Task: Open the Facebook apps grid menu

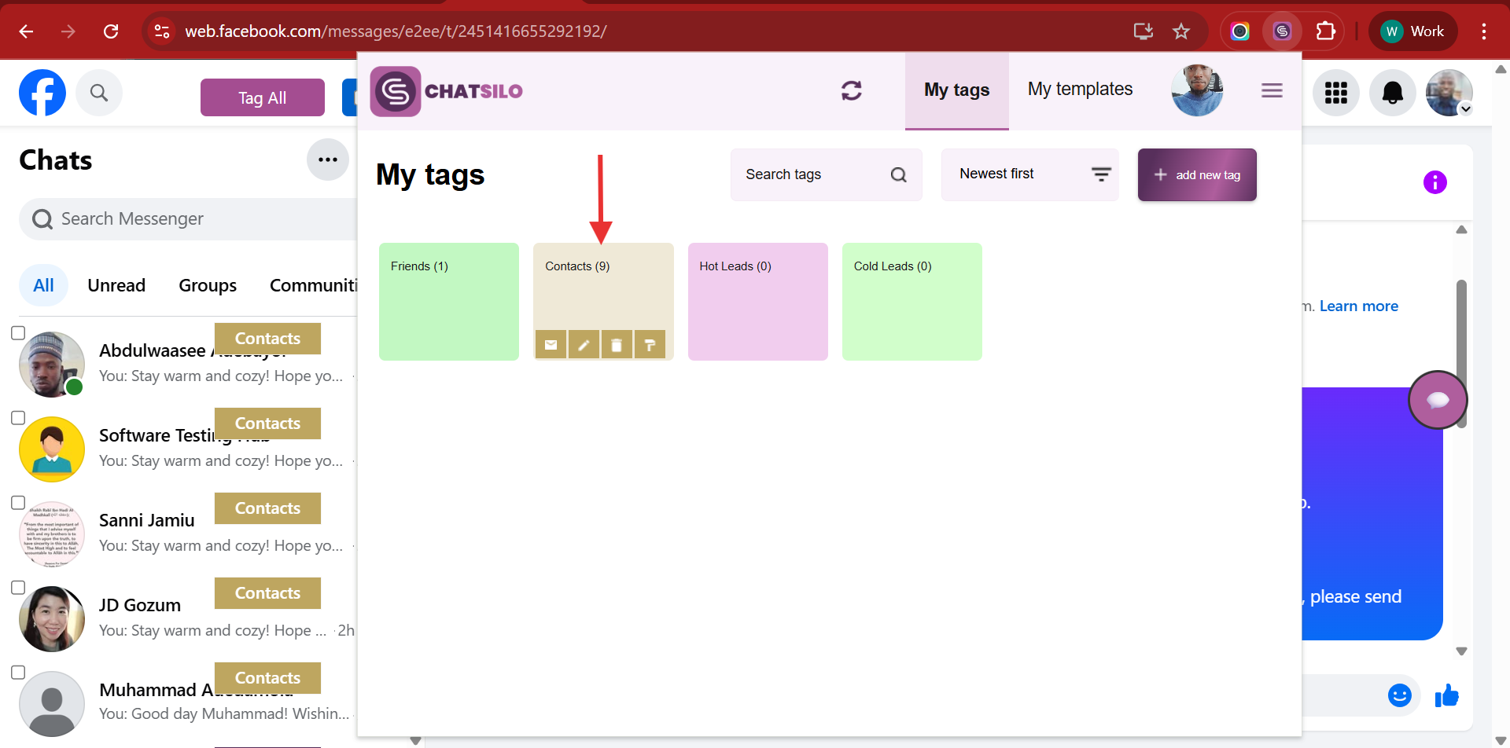Action: tap(1335, 93)
